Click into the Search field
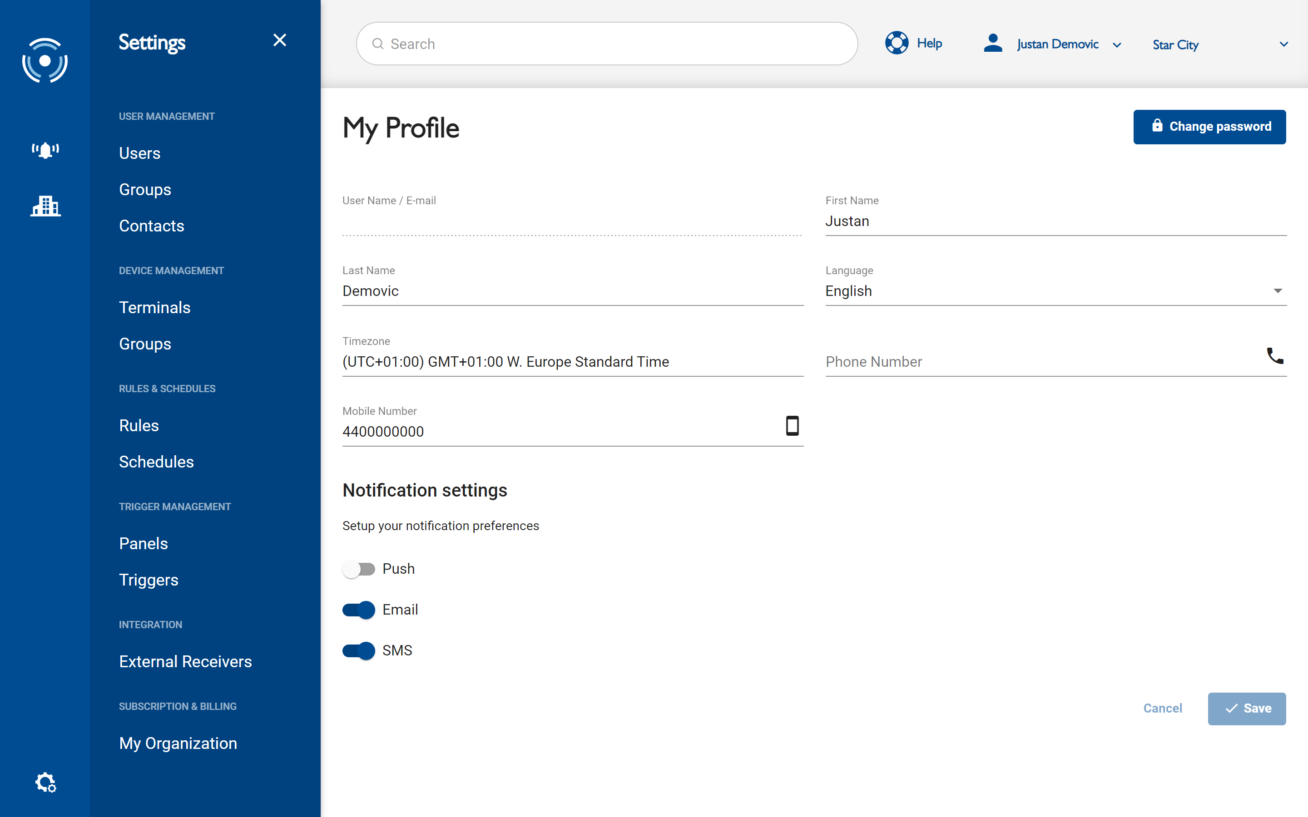Screen dimensions: 1308x817 click(606, 44)
